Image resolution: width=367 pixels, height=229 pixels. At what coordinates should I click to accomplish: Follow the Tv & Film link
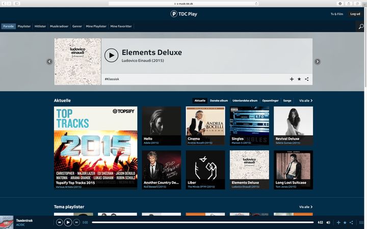[337, 14]
